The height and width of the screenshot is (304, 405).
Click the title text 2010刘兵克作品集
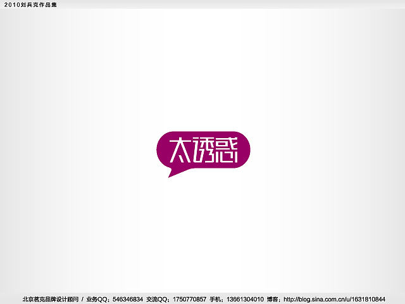[30, 4]
